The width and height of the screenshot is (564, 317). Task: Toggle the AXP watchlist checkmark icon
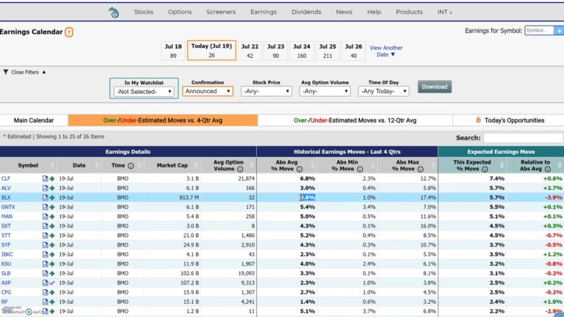[x=52, y=283]
